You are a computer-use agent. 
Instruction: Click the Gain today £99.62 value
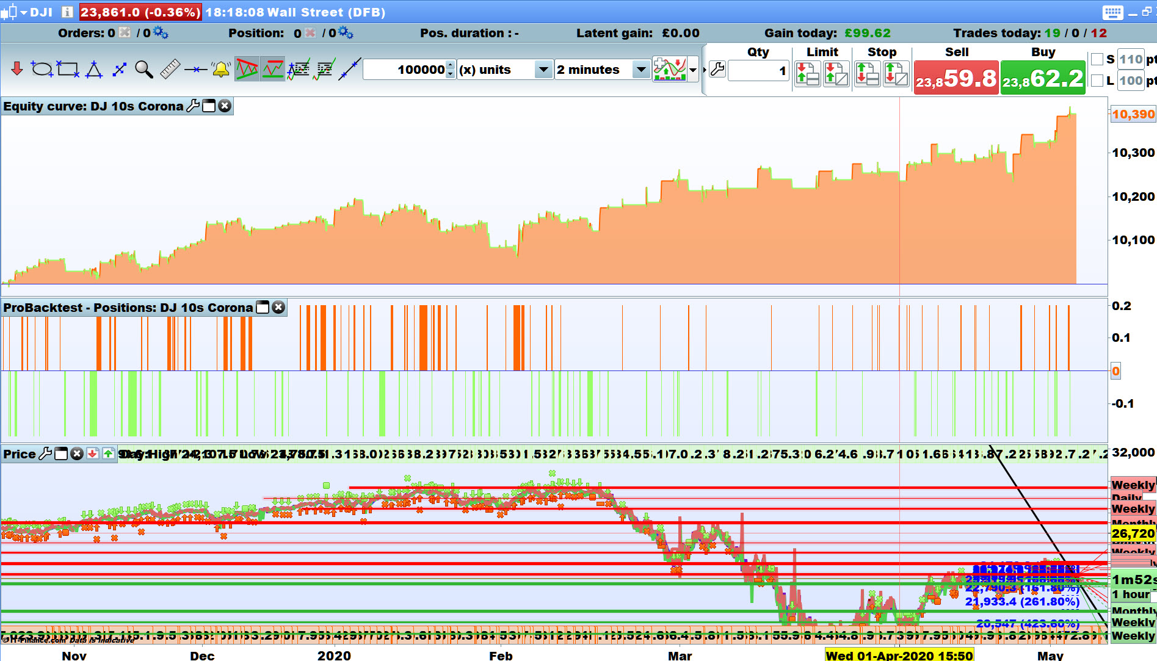[868, 33]
